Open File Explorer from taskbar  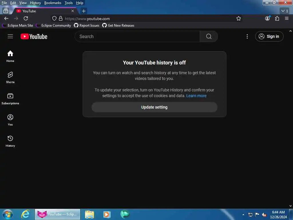click(90, 214)
